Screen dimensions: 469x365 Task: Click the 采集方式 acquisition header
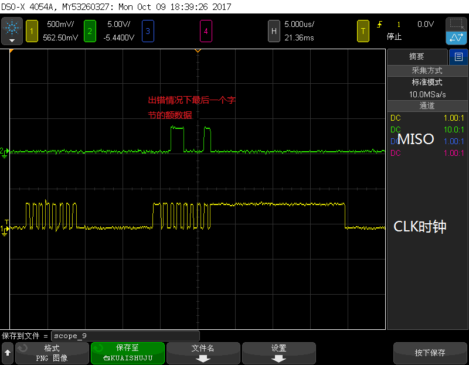click(x=427, y=70)
